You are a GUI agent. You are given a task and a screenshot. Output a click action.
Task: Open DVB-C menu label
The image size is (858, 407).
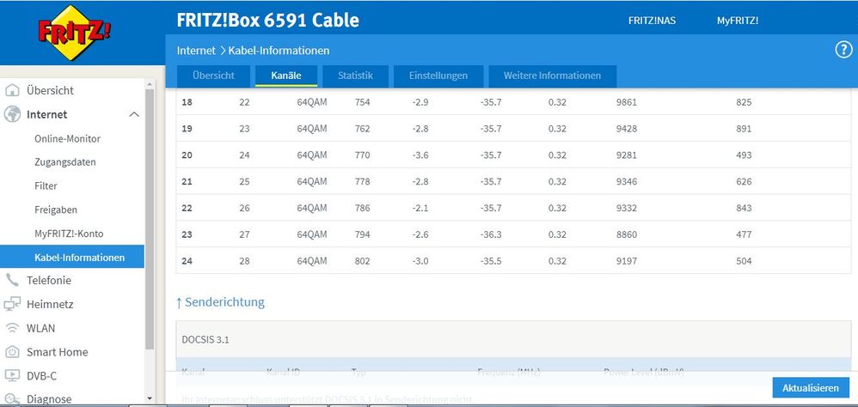41,376
